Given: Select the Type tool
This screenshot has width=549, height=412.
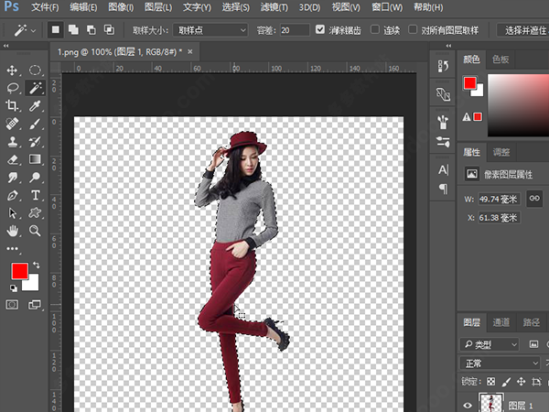Looking at the screenshot, I should (35, 195).
